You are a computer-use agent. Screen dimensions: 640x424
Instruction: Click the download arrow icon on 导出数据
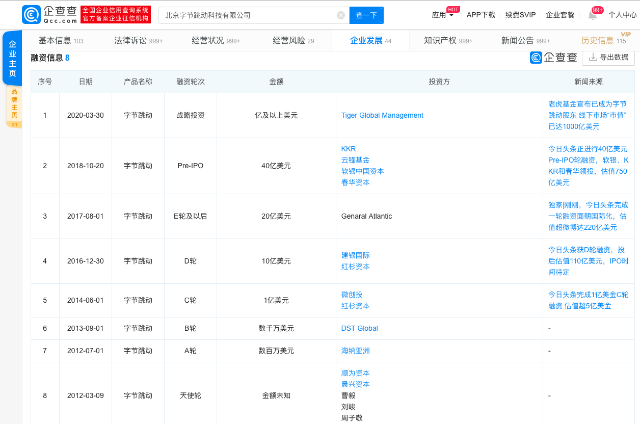593,58
